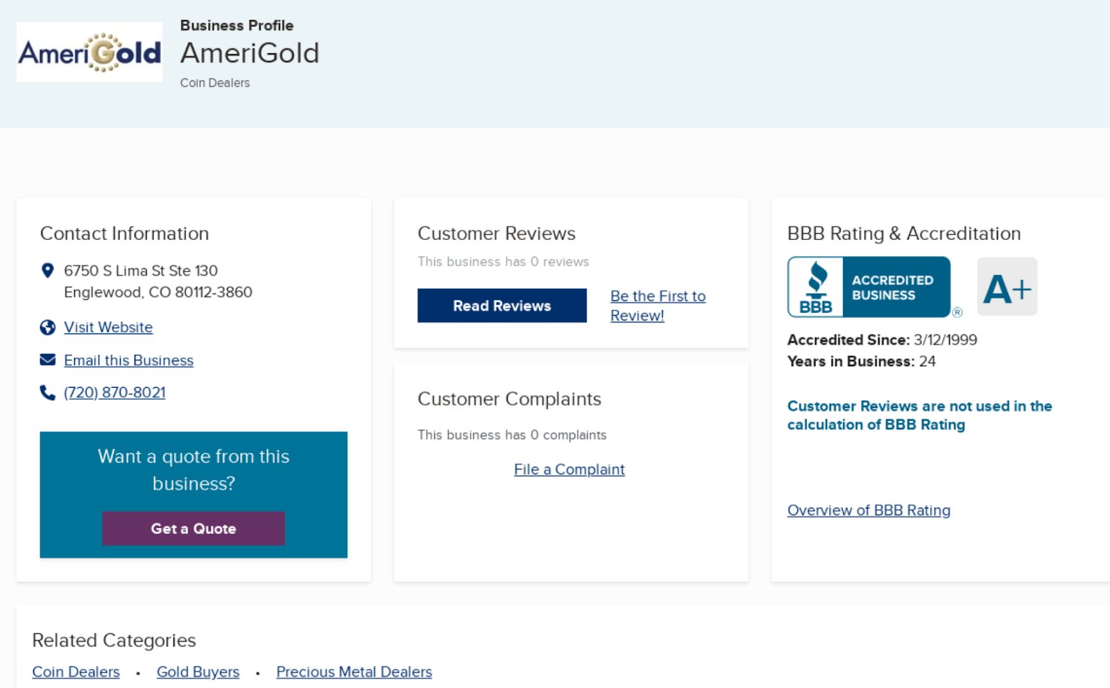Click the Customer Reviews heading
This screenshot has width=1110, height=688.
click(497, 234)
